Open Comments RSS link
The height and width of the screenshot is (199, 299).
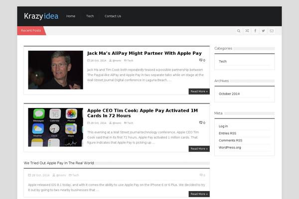[x=231, y=140]
